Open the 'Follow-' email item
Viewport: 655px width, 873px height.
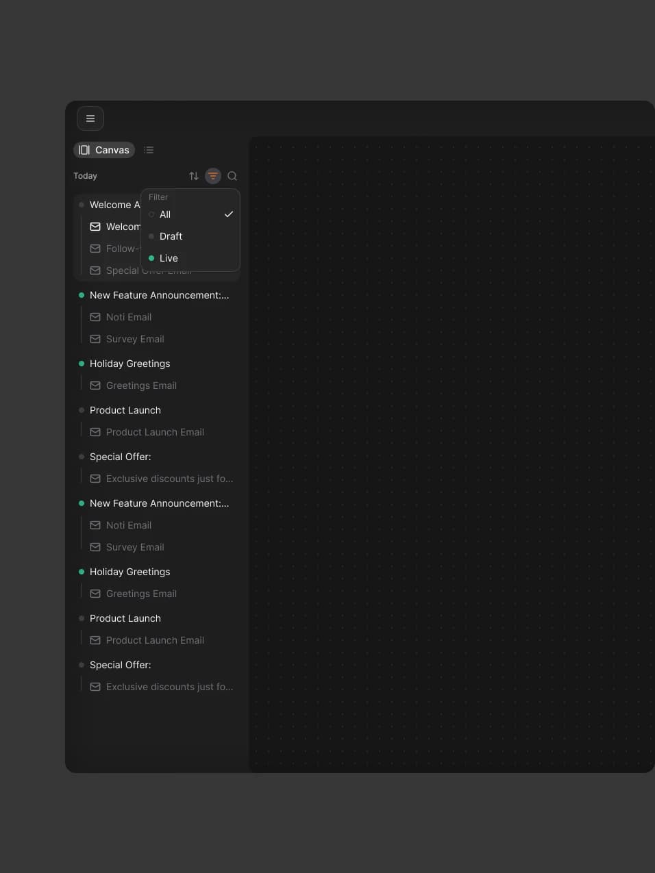(x=115, y=249)
